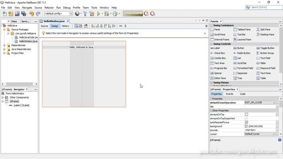The width and height of the screenshot is (283, 159).
Task: Select the Progress Bar component in Palette
Action: (219, 68)
